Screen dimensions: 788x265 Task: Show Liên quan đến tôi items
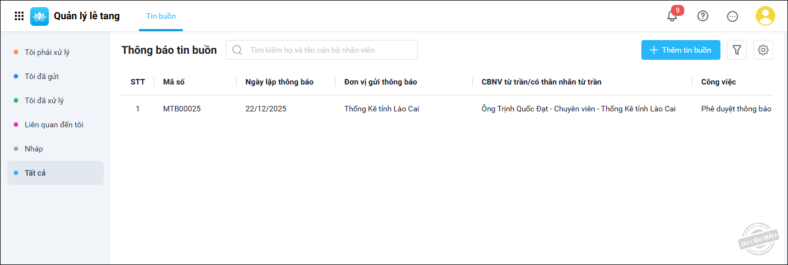(54, 125)
